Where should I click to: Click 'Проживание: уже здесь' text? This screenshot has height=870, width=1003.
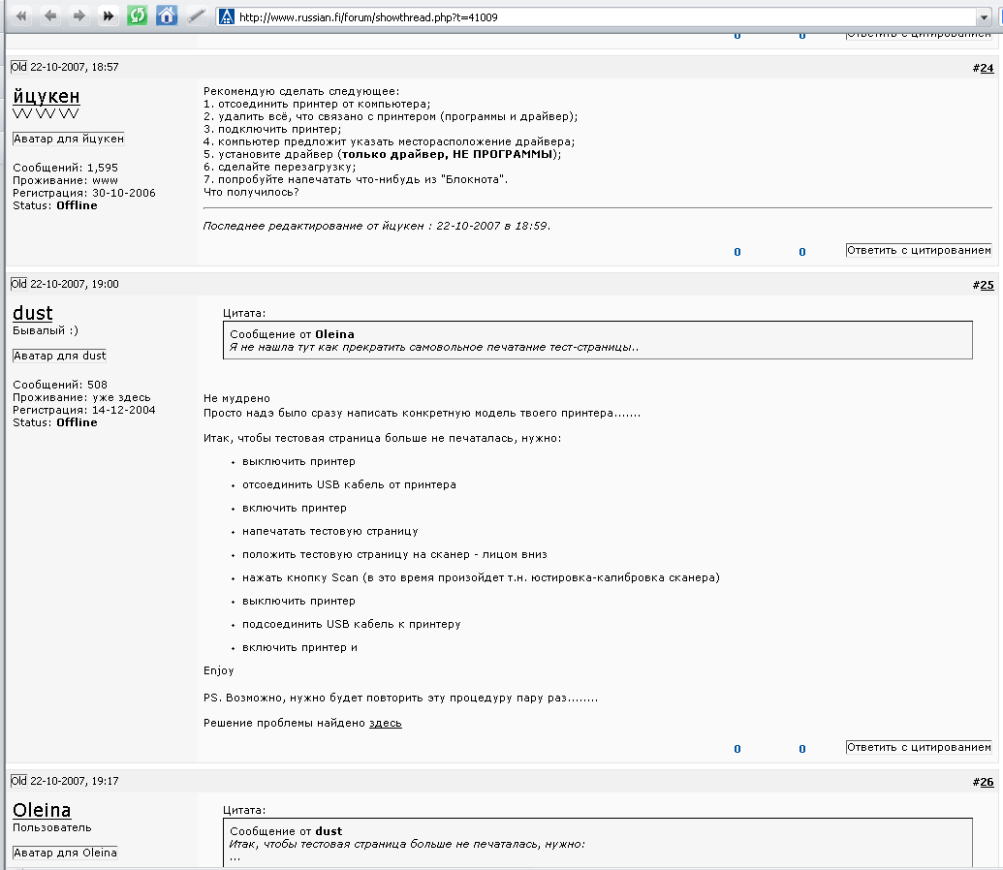pos(81,397)
